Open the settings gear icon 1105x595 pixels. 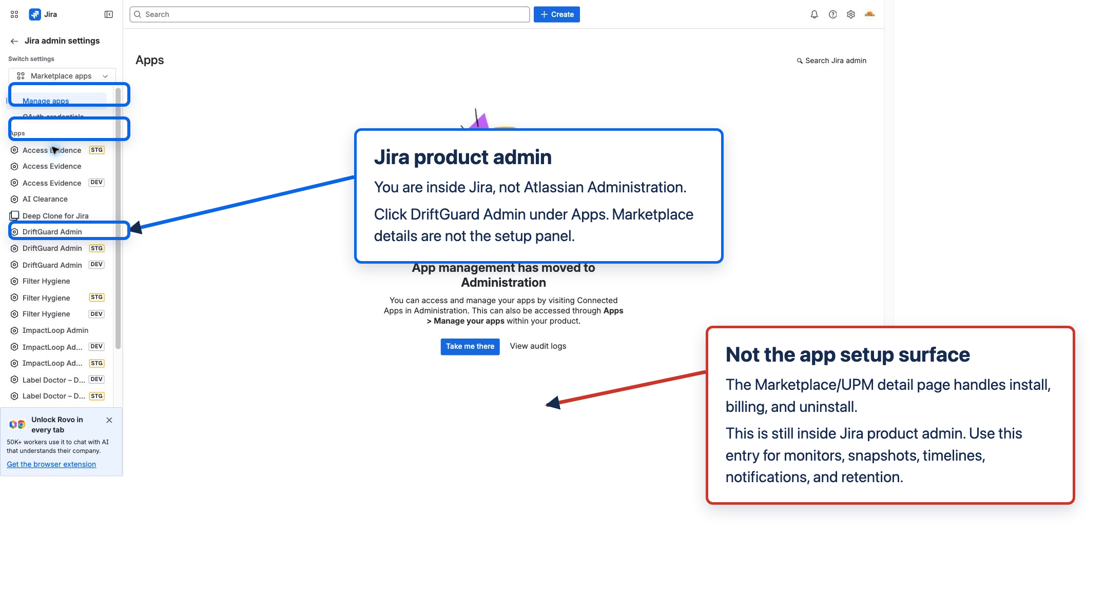point(851,14)
